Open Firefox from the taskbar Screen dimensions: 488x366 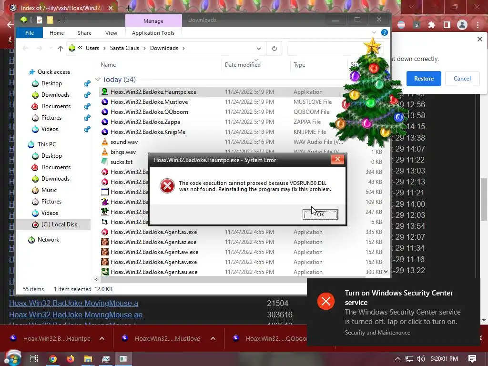coord(71,359)
